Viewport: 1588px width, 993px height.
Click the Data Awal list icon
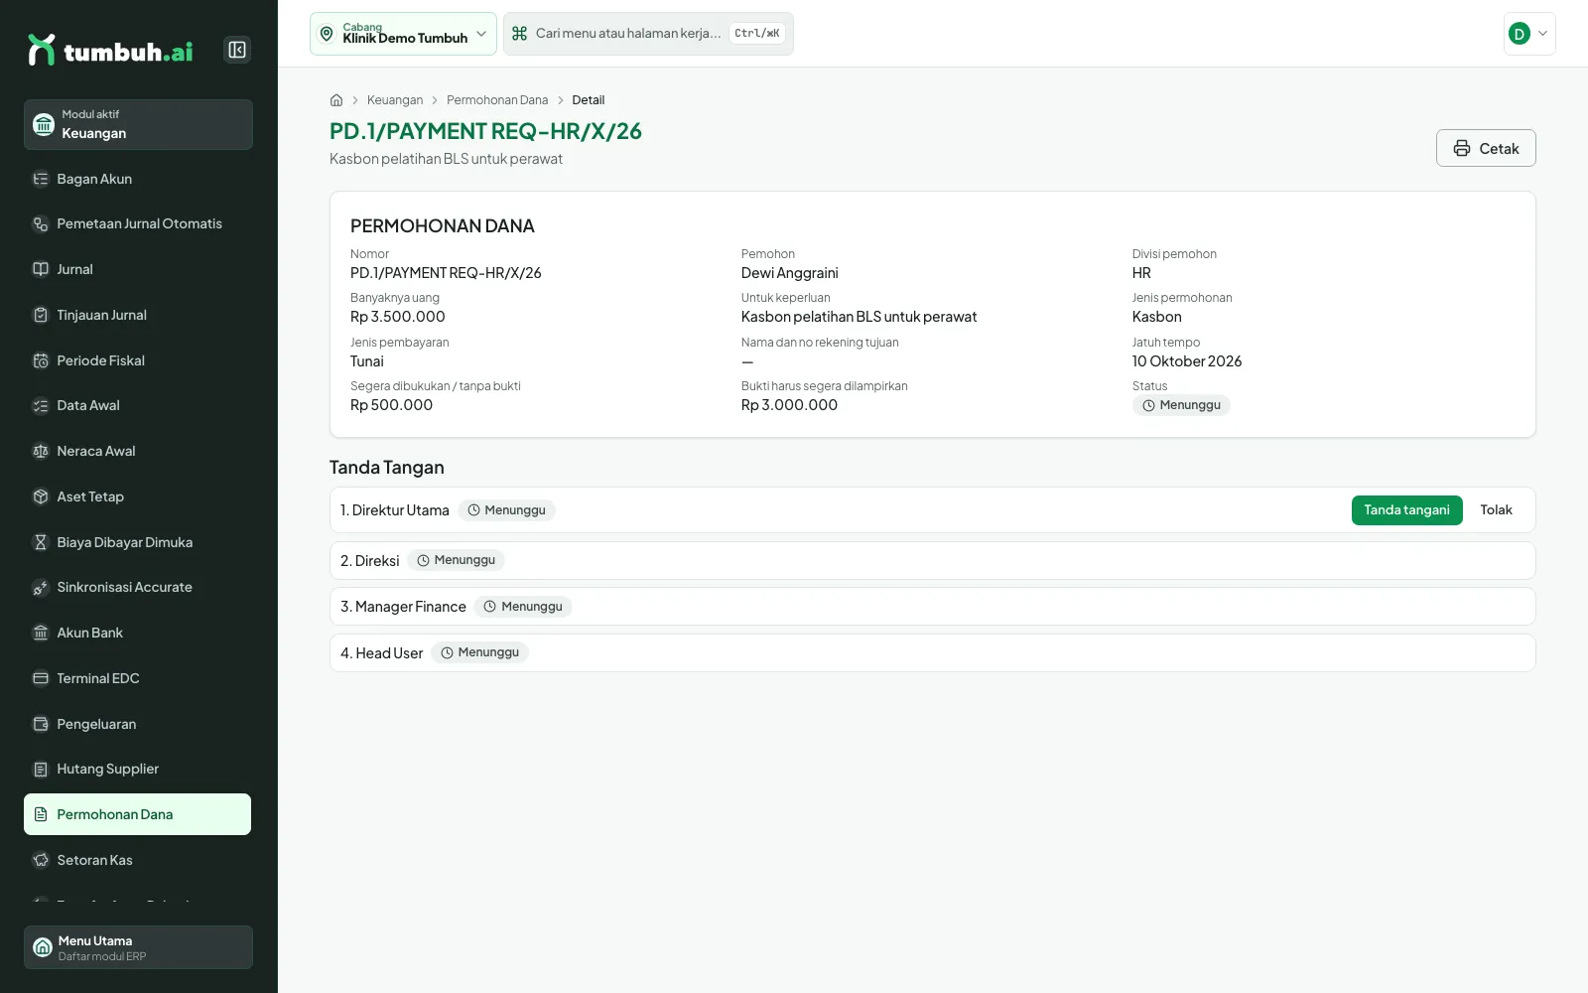click(41, 405)
